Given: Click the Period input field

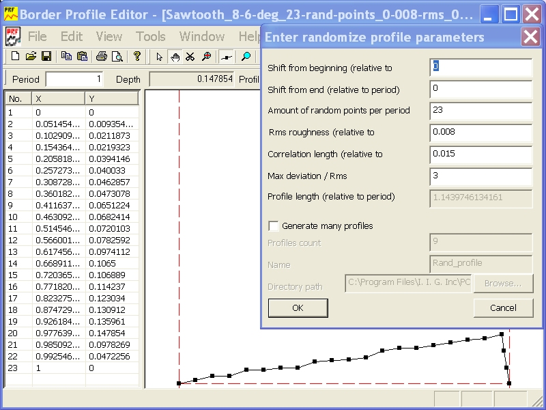Looking at the screenshot, I should [x=74, y=79].
